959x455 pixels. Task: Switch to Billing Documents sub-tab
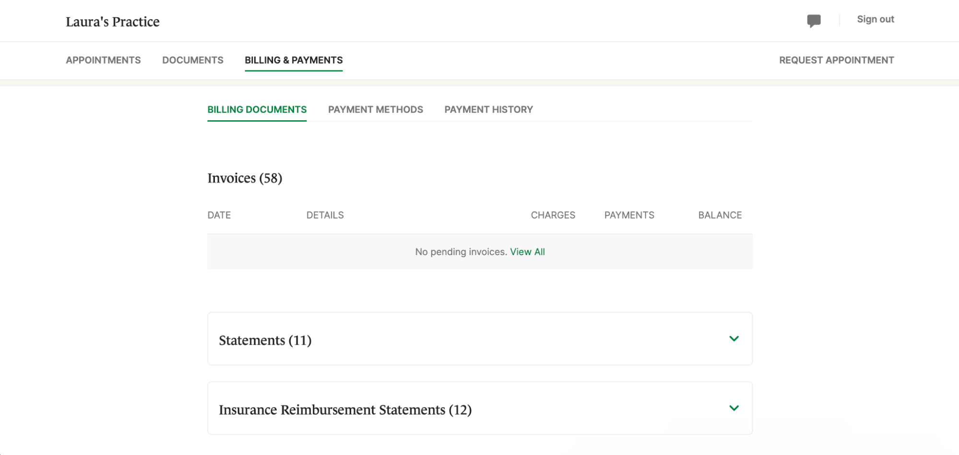pos(257,109)
